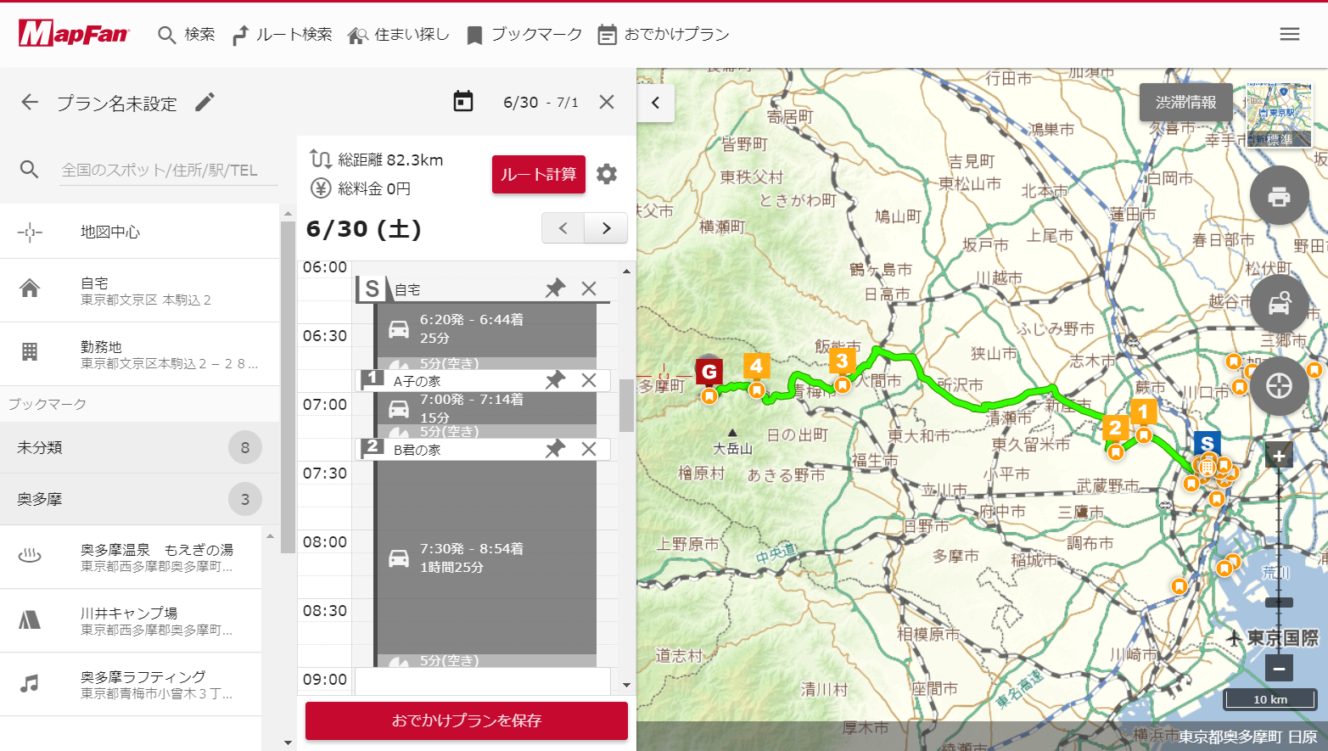Select 奥多摩ラフティング bookmark
Image resolution: width=1328 pixels, height=751 pixels.
click(131, 685)
